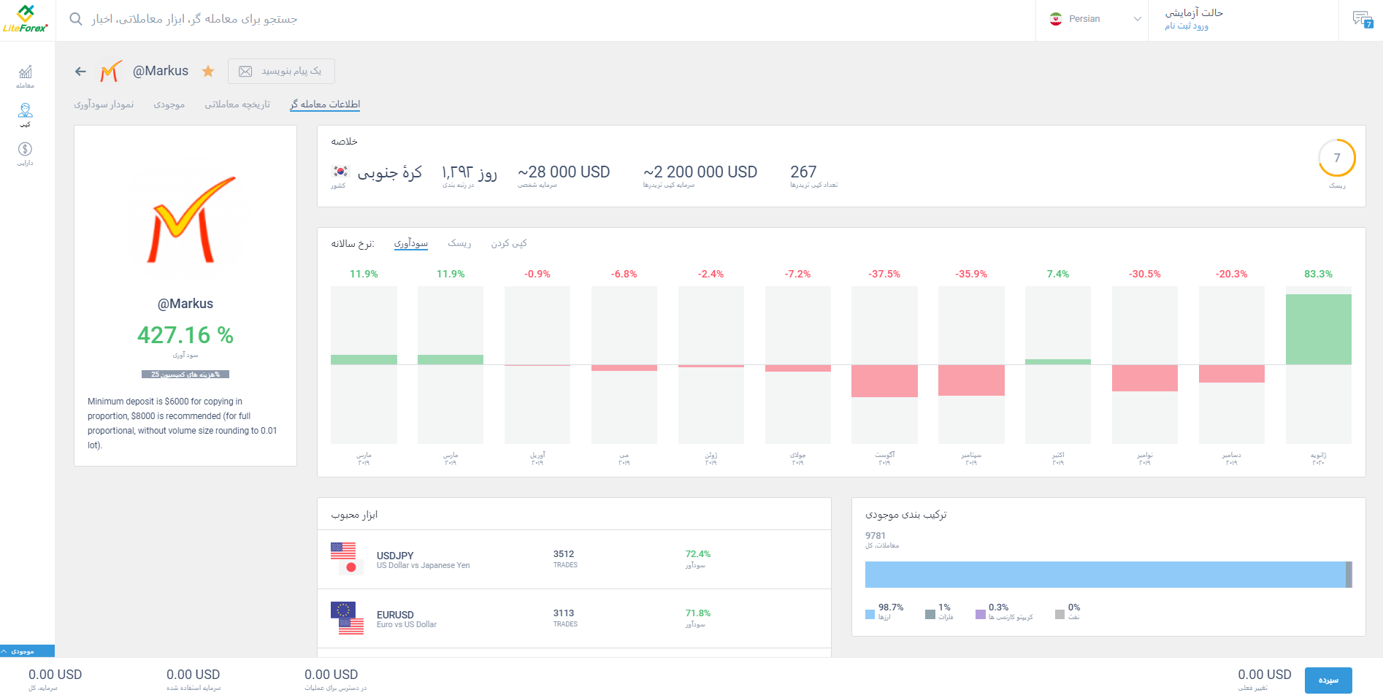Open the EURUSD instrument row
1383x698 pixels.
coord(574,618)
